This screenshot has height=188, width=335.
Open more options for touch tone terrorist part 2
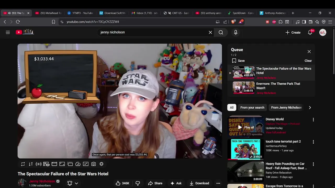coord(313,142)
